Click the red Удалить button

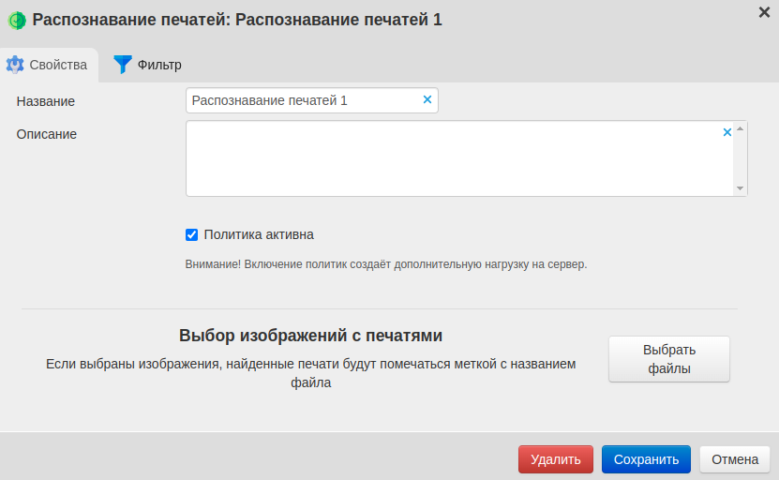point(556,459)
